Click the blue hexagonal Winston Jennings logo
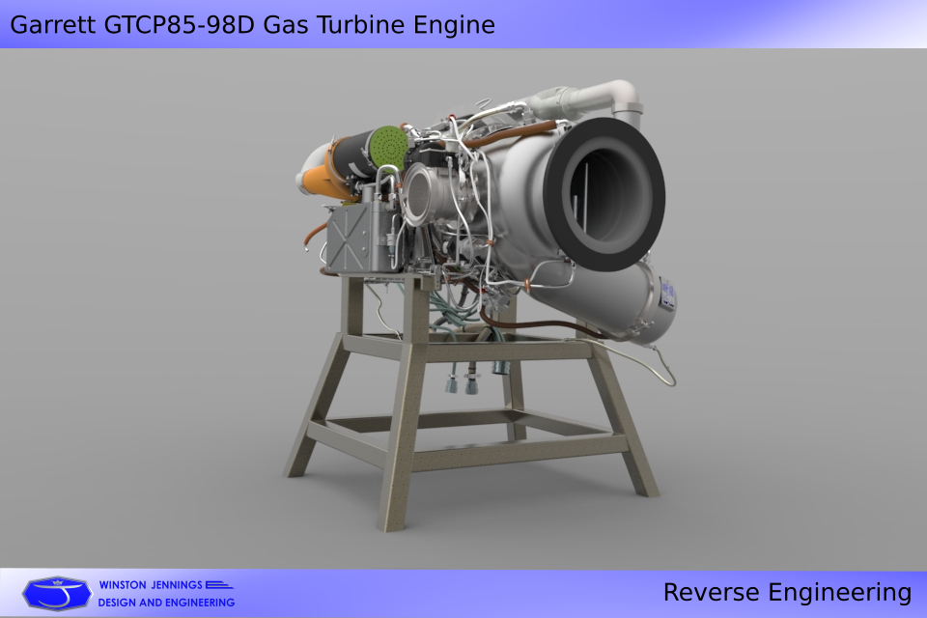The width and height of the screenshot is (927, 618). (x=57, y=593)
